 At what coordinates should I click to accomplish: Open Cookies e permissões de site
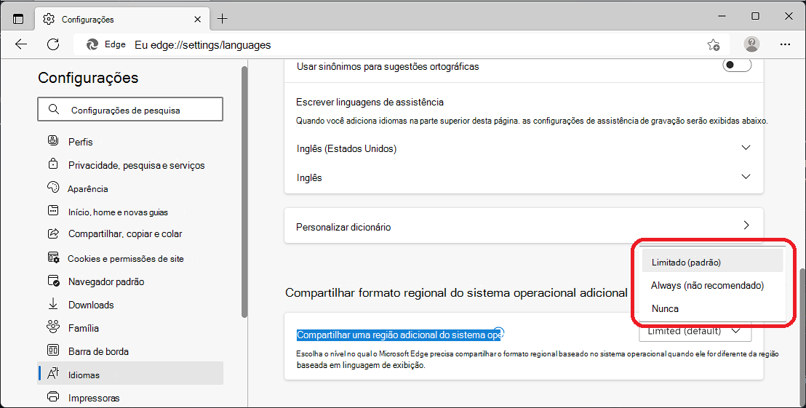pos(130,258)
